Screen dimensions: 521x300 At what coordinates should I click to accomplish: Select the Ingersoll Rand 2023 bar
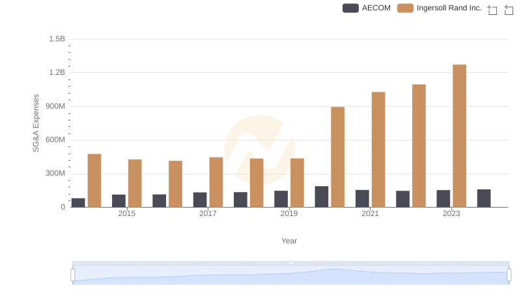coord(460,136)
